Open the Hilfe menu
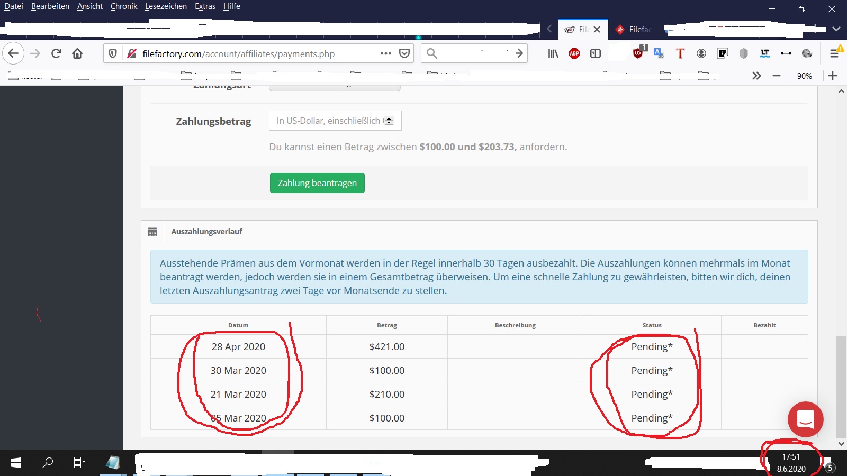Image resolution: width=847 pixels, height=476 pixels. tap(232, 6)
